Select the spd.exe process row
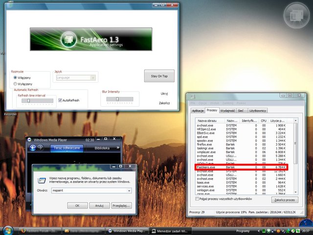313x235 pixels. click(x=242, y=137)
